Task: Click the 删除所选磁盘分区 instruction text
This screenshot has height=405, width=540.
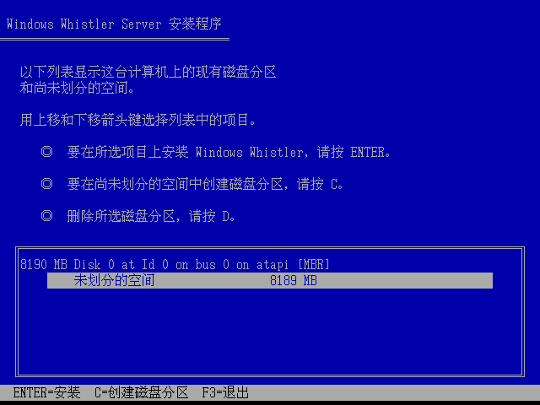Action: 121,216
